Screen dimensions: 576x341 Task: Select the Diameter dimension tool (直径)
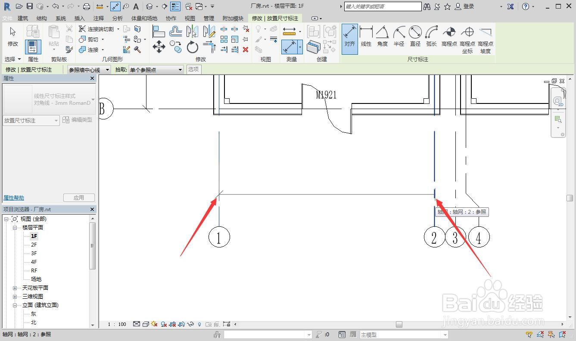click(x=415, y=37)
